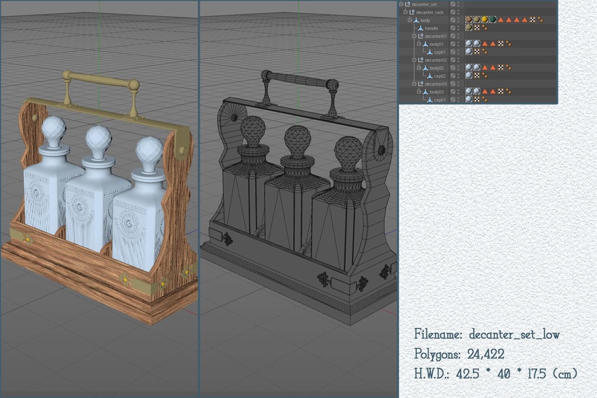Click the polygon object icon beside handle
The image size is (597, 398).
point(420,28)
